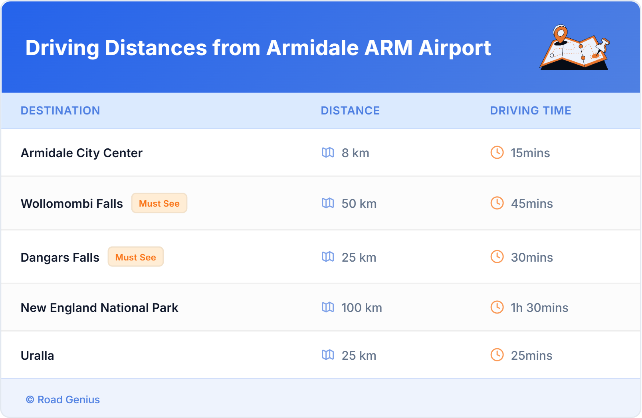Click Must See badge next to Wollomombi Falls
Image resolution: width=642 pixels, height=418 pixels.
[159, 203]
